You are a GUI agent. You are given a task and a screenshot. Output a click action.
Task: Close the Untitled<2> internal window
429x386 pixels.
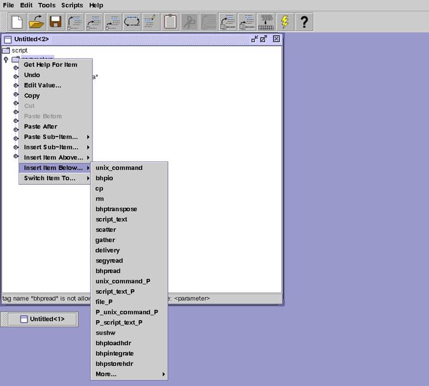click(276, 39)
